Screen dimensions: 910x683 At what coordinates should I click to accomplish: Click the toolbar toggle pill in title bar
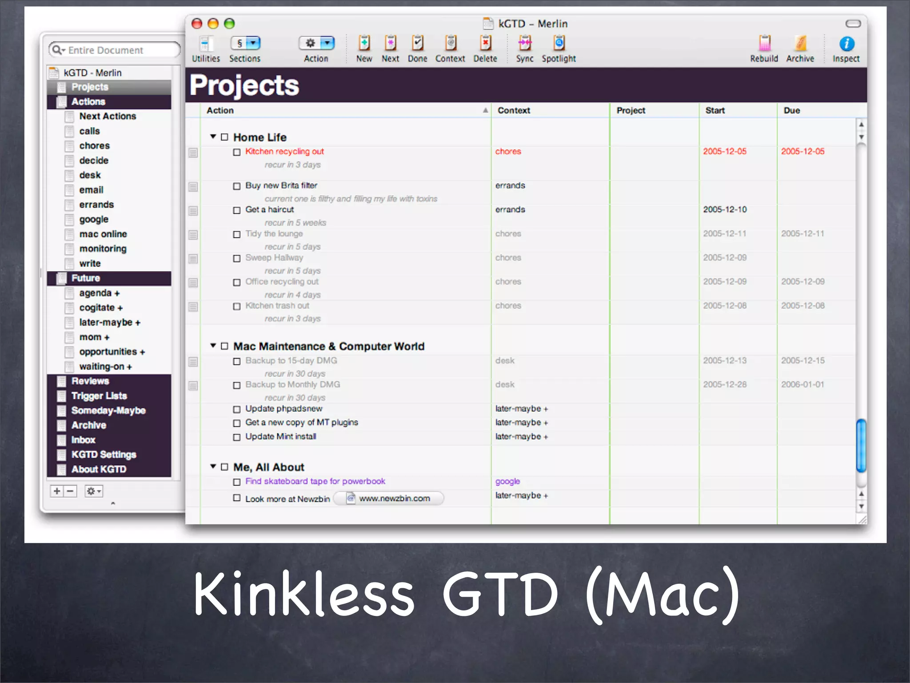pyautogui.click(x=853, y=24)
